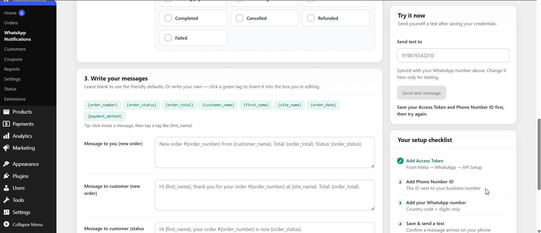Open Reports in WooCommerce submenu
This screenshot has width=541, height=233.
12,69
